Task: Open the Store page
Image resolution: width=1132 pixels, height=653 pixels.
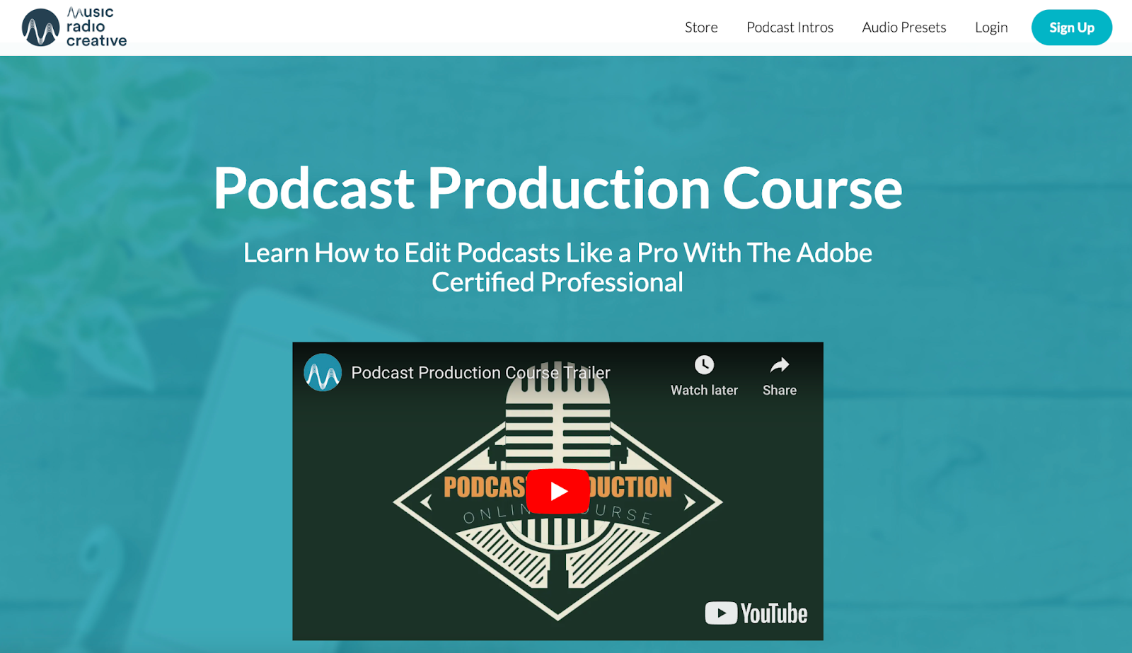Action: (700, 27)
